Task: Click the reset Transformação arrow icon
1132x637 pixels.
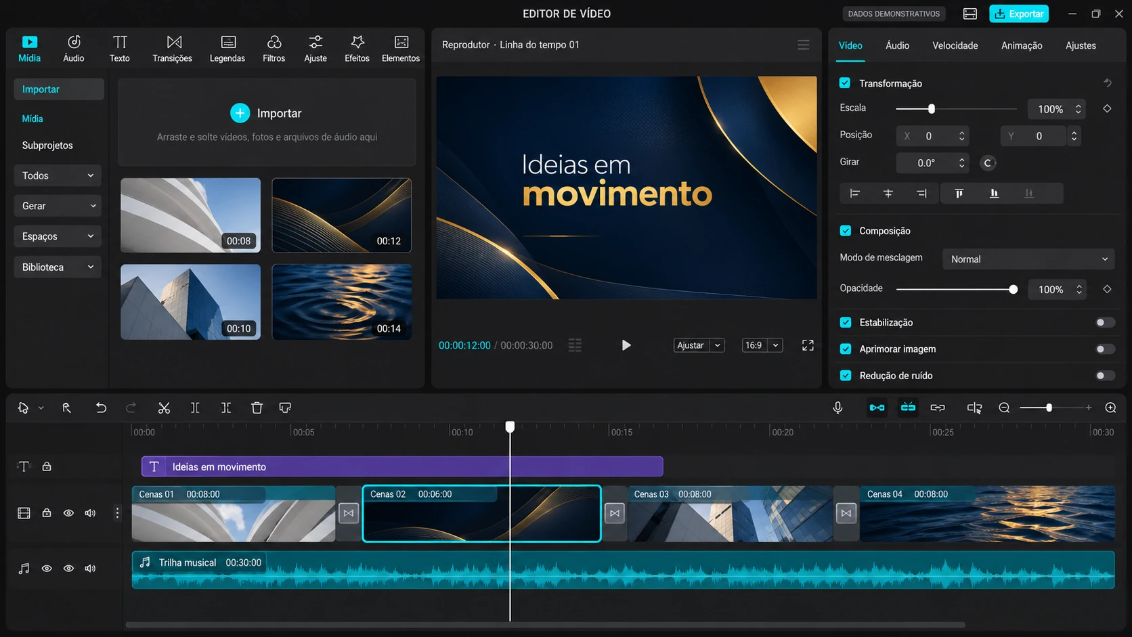Action: 1108,83
